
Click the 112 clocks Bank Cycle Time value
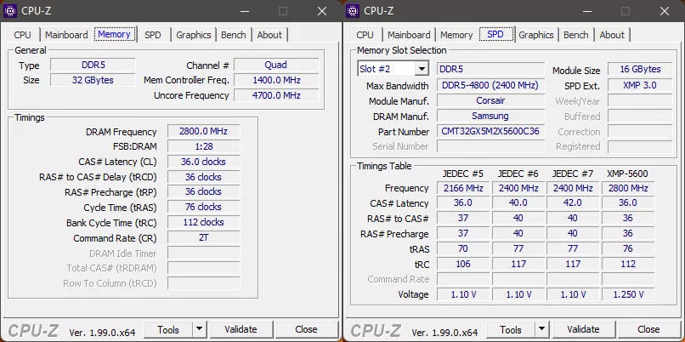click(204, 222)
